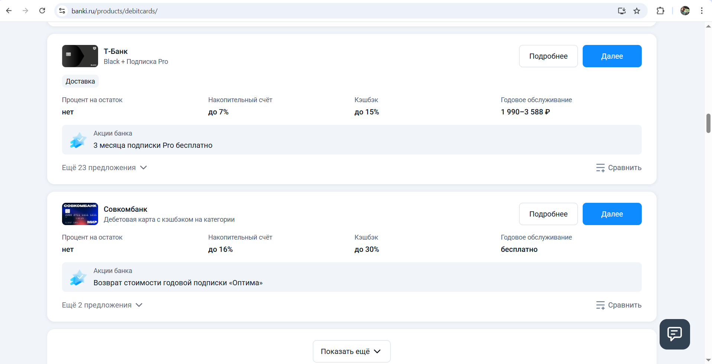This screenshot has width=712, height=364.
Task: Add Sovcombank card to comparison
Action: tap(619, 305)
